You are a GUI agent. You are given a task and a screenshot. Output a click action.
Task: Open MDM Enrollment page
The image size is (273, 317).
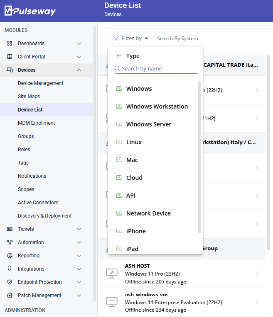(36, 123)
